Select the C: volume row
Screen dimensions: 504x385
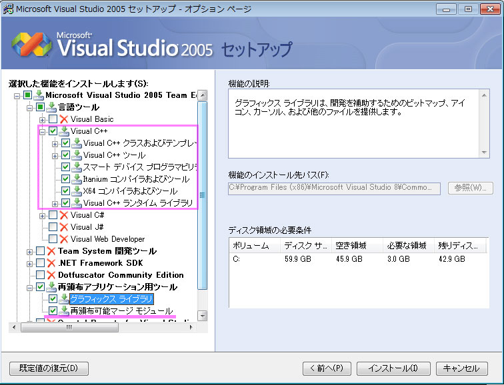[x=359, y=259]
